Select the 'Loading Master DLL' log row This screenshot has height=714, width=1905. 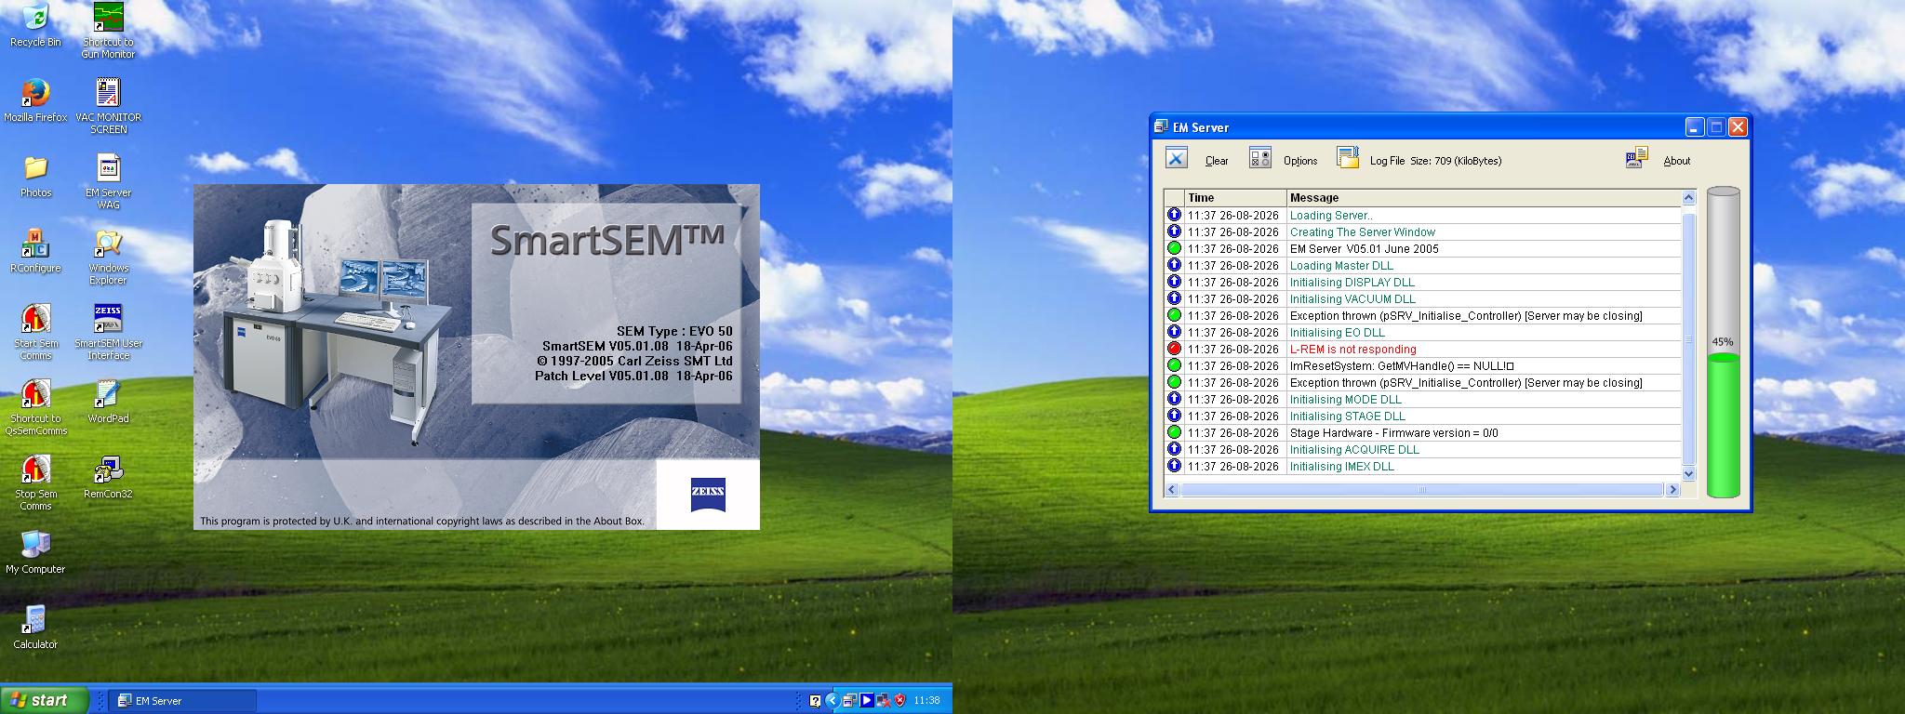point(1422,265)
